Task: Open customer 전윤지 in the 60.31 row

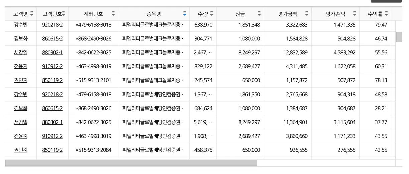Action: point(21,66)
